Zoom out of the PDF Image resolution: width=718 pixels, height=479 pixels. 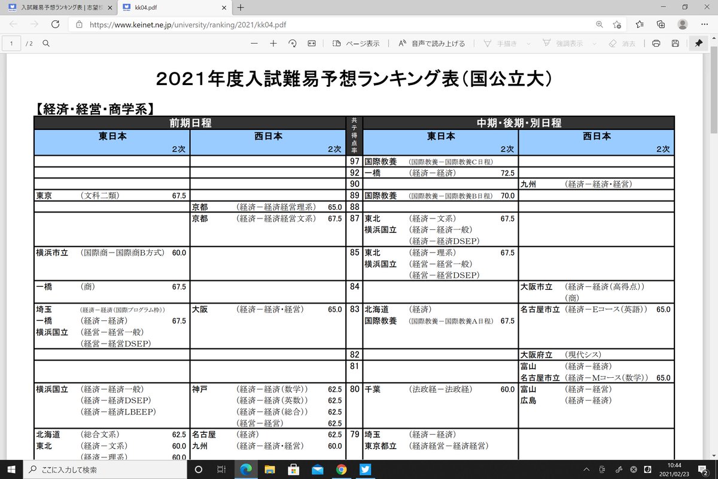click(x=254, y=43)
